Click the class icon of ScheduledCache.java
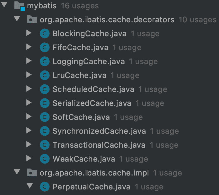The height and width of the screenshot is (195, 219). click(45, 89)
